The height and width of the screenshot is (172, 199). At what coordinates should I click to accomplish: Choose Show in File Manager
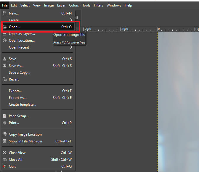click(38, 141)
